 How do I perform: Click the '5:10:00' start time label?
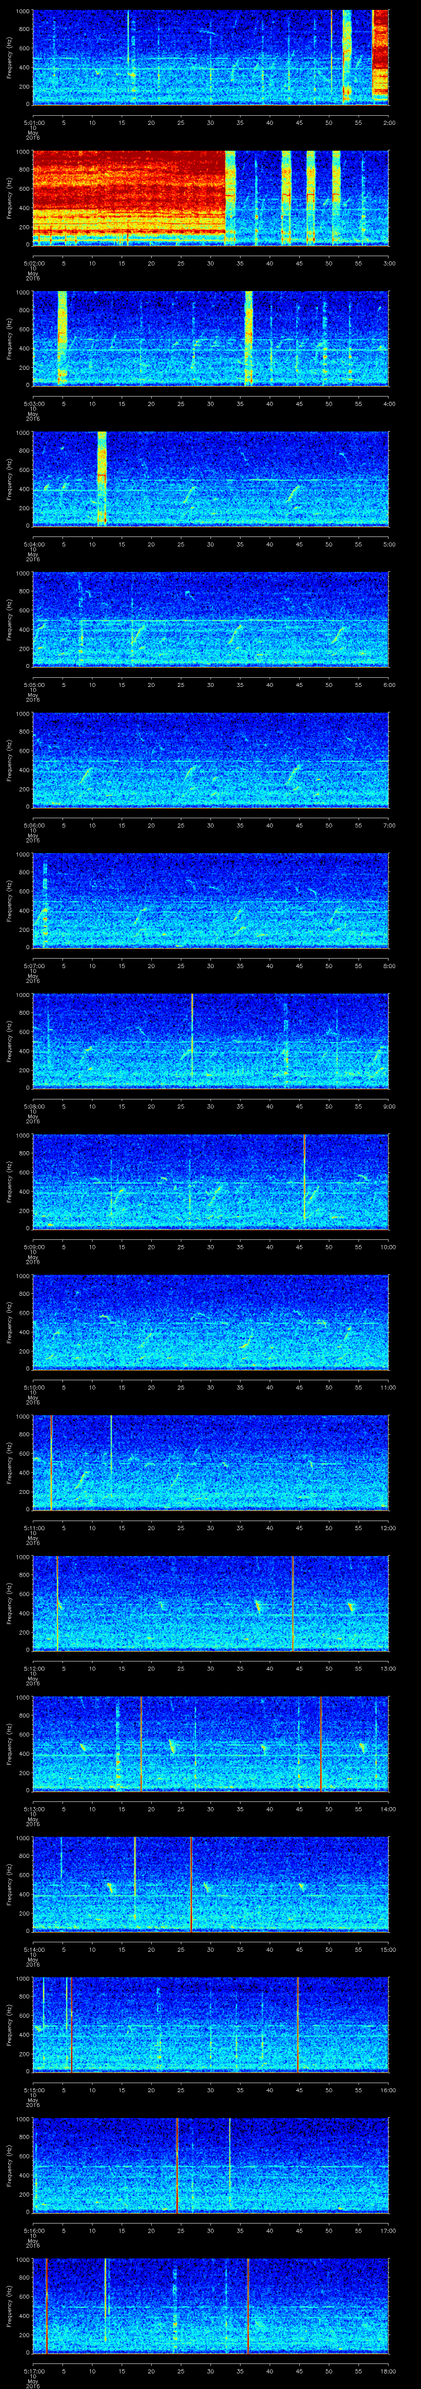tap(34, 1387)
